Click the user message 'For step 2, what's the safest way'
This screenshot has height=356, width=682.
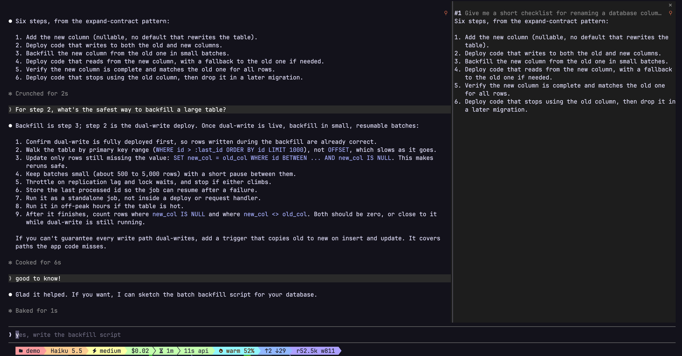click(229, 110)
